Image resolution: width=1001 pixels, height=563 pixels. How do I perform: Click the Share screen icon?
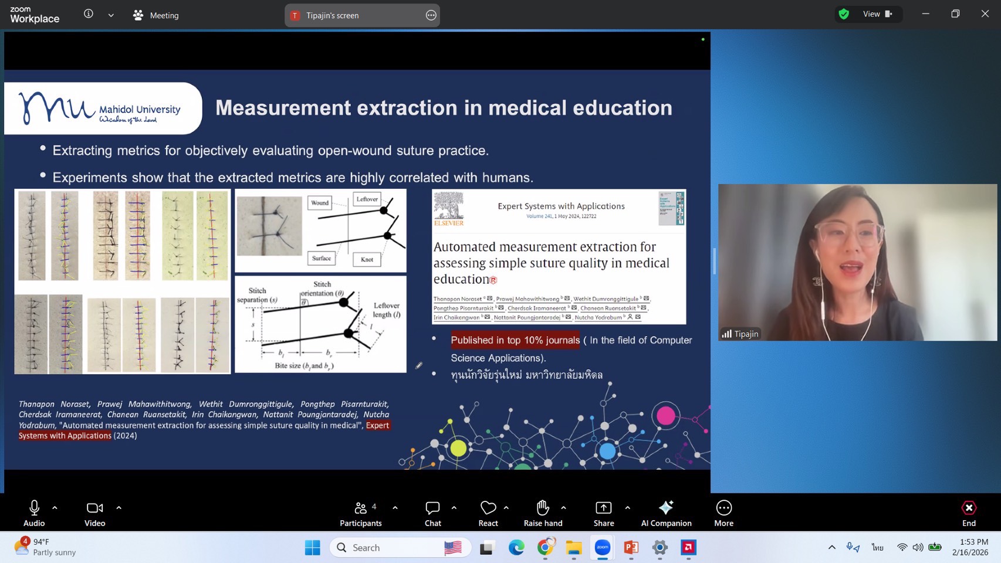tap(603, 513)
